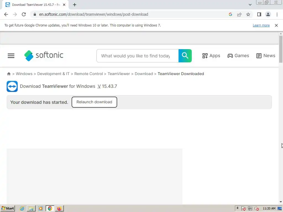Show hidden system tray icons
This screenshot has width=283, height=212.
237,208
